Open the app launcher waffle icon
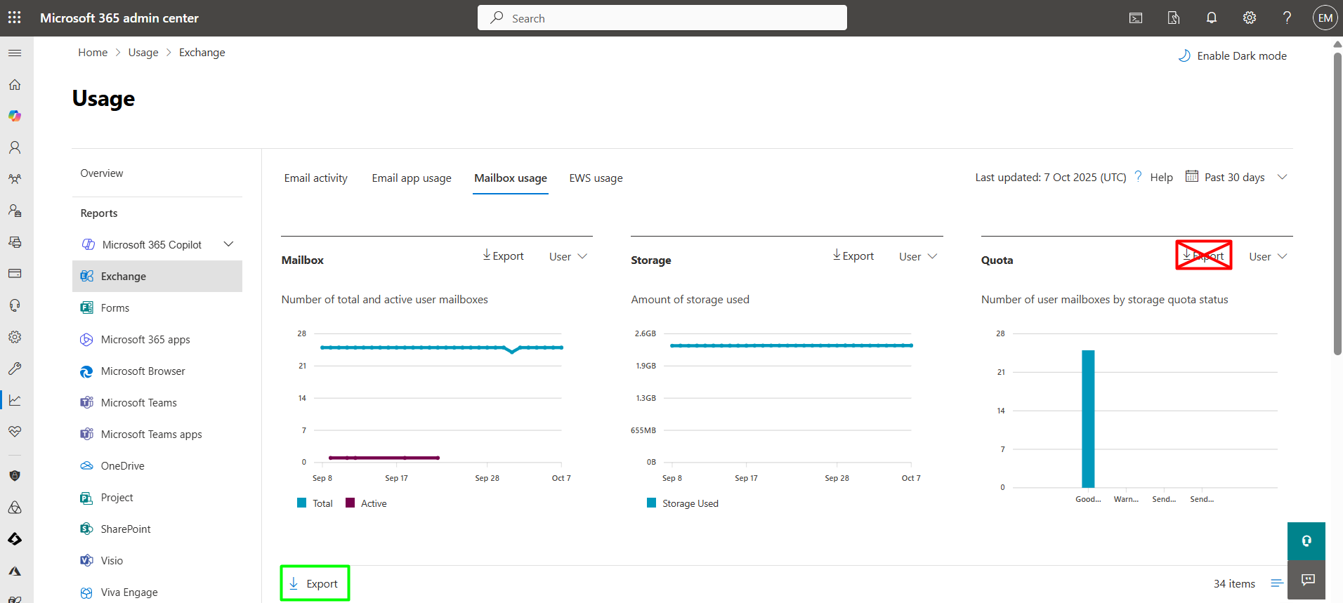The width and height of the screenshot is (1343, 603). [x=15, y=18]
